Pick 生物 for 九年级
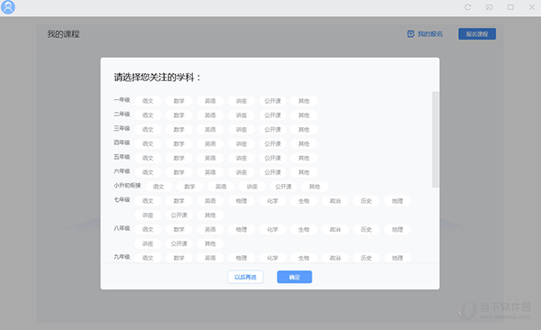 [x=304, y=258]
